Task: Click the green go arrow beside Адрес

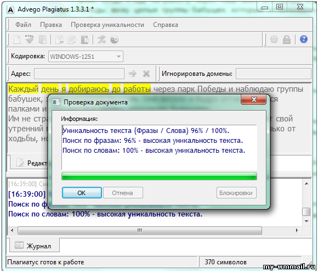Action: pyautogui.click(x=133, y=74)
